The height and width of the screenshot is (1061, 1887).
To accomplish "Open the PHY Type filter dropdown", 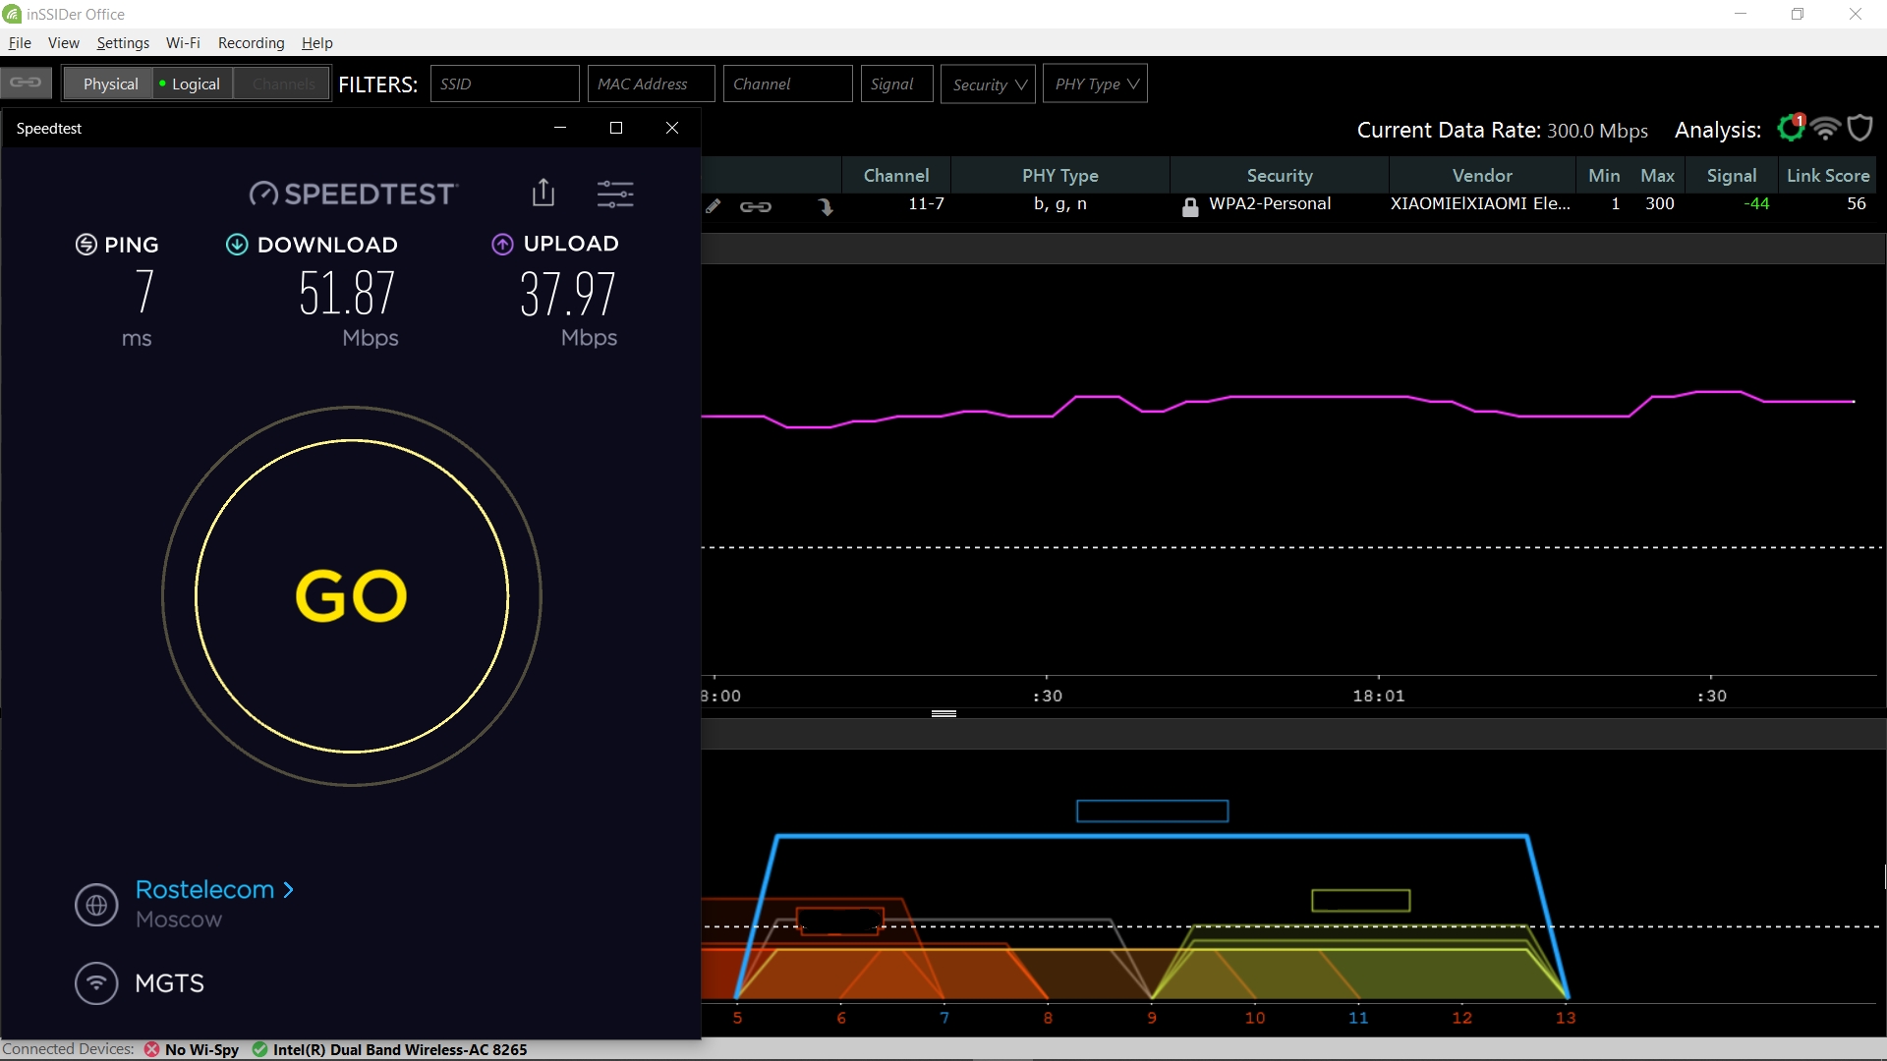I will click(x=1095, y=84).
